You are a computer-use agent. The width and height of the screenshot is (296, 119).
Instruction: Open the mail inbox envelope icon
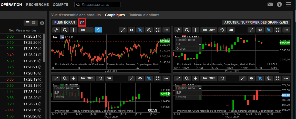(270, 5)
